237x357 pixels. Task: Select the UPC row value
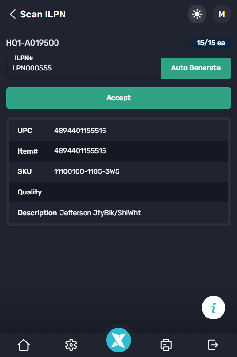click(x=80, y=131)
